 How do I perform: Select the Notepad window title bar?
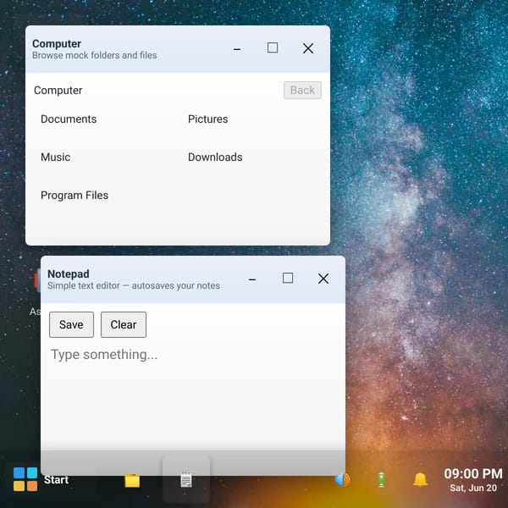pyautogui.click(x=193, y=279)
